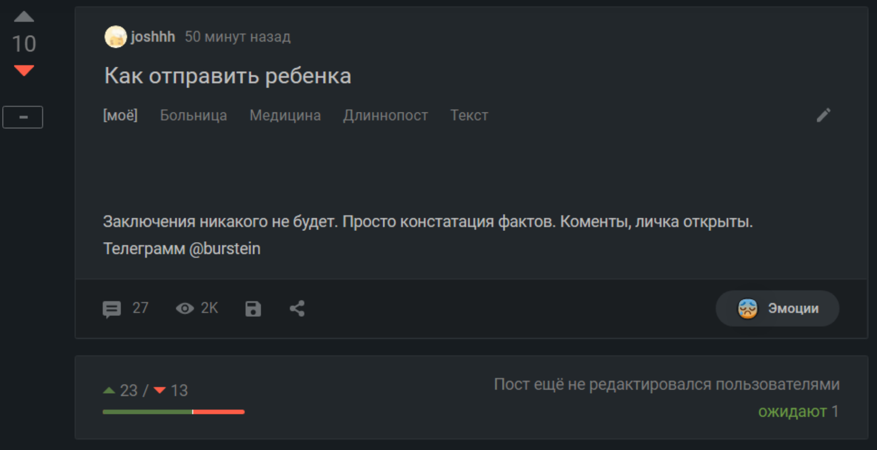This screenshot has height=450, width=877.
Task: Open the Длиннопост tag
Action: tap(385, 115)
